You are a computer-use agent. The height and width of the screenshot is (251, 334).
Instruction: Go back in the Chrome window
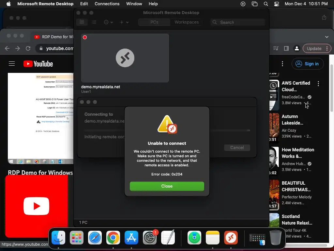coord(7,48)
